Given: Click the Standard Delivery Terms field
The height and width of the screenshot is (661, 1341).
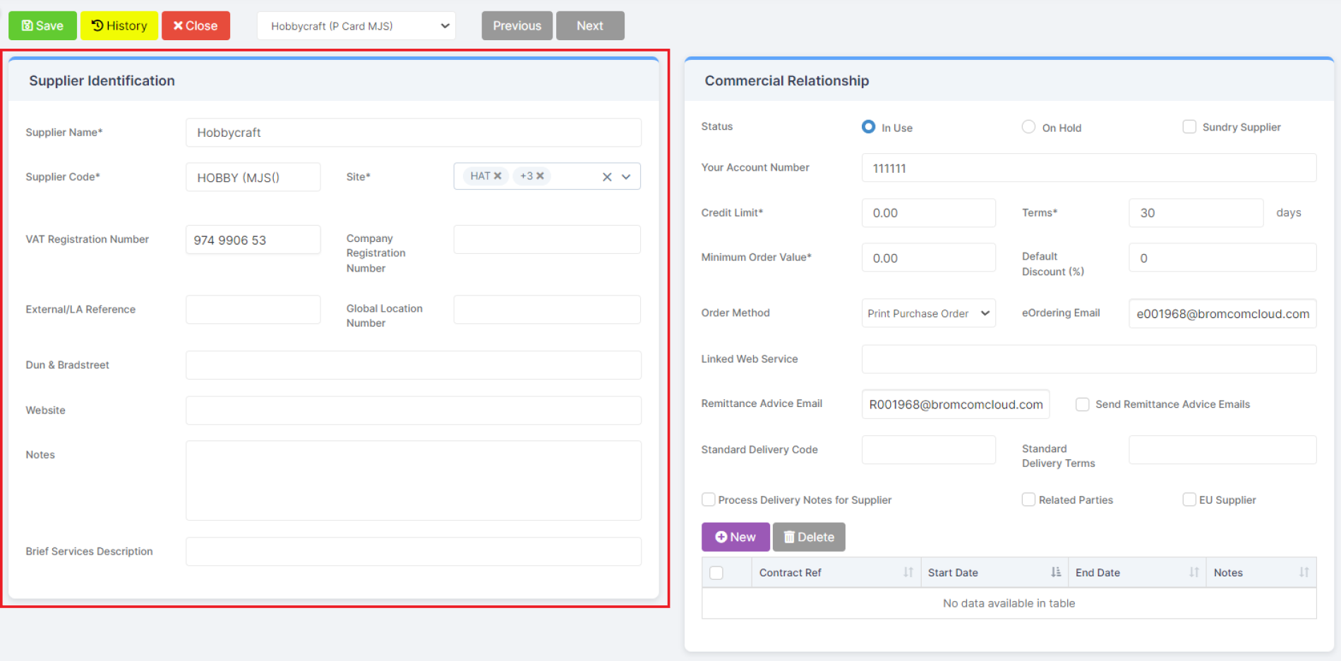Looking at the screenshot, I should pos(1223,450).
